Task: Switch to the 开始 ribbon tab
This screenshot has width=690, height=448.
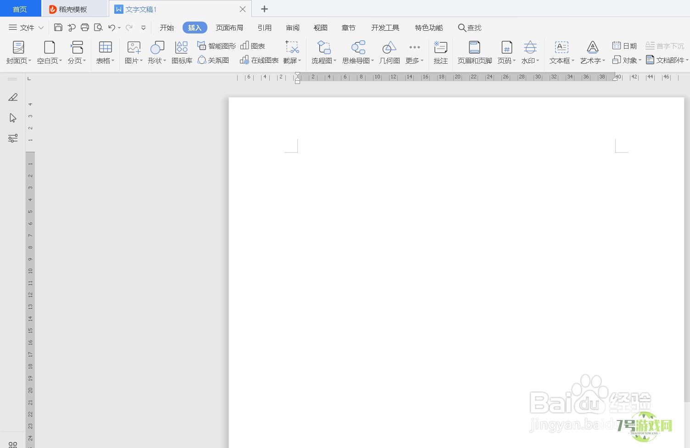Action: tap(167, 28)
